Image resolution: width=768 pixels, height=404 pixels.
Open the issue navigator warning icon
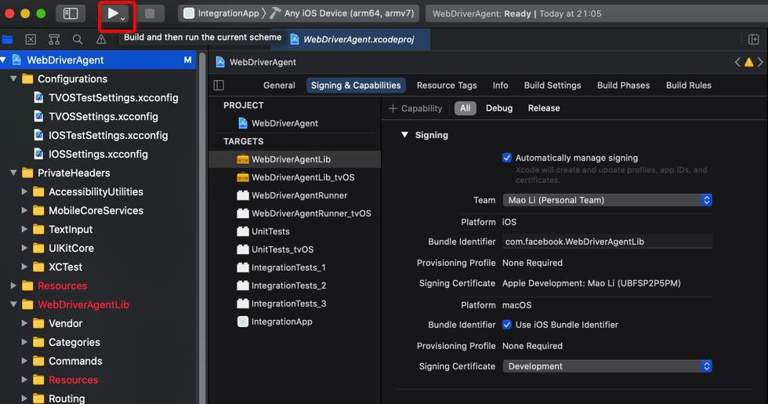[x=101, y=39]
